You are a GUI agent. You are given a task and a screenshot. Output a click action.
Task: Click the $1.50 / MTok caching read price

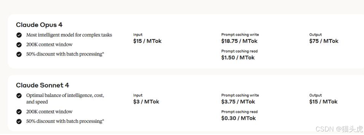(238, 58)
